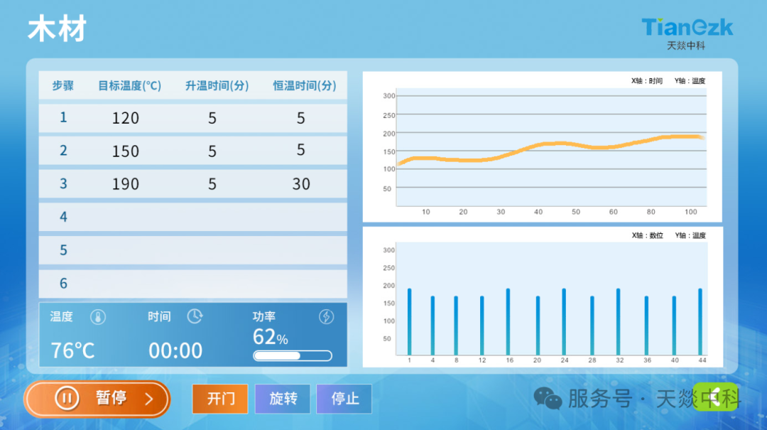Click the pause circle icon in the 暂停 button
Image resolution: width=767 pixels, height=430 pixels.
point(67,398)
